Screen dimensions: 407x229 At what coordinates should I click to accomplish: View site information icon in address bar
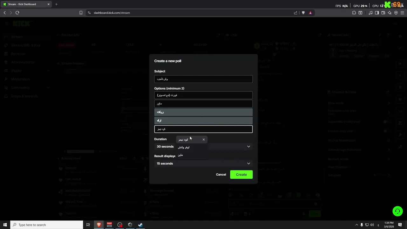coord(89,13)
